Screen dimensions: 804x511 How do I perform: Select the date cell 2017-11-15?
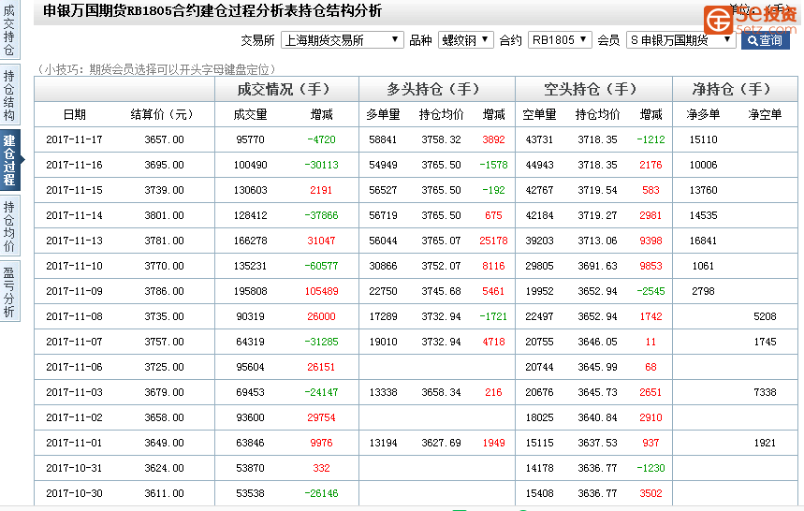(x=74, y=190)
